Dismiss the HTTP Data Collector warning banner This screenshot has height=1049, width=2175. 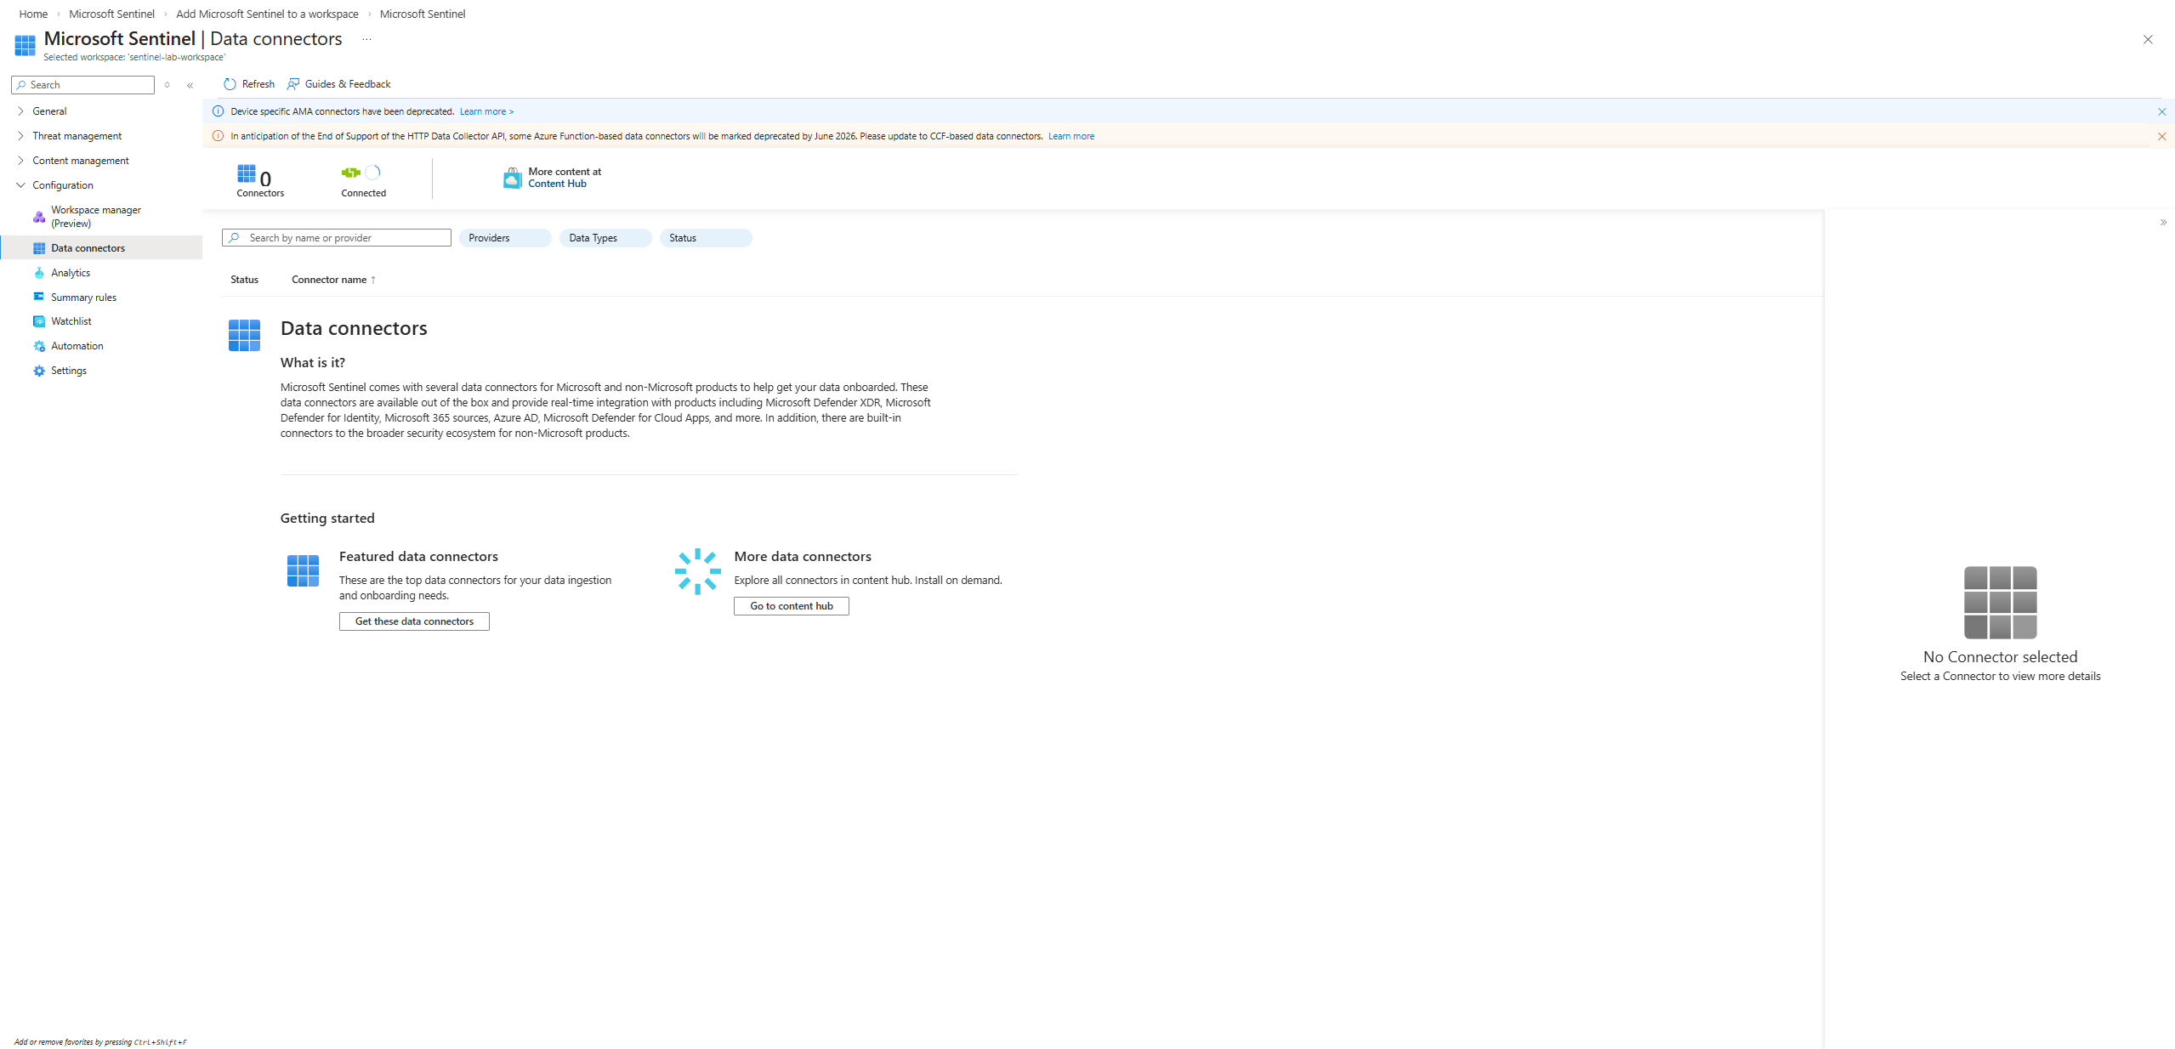(2161, 136)
